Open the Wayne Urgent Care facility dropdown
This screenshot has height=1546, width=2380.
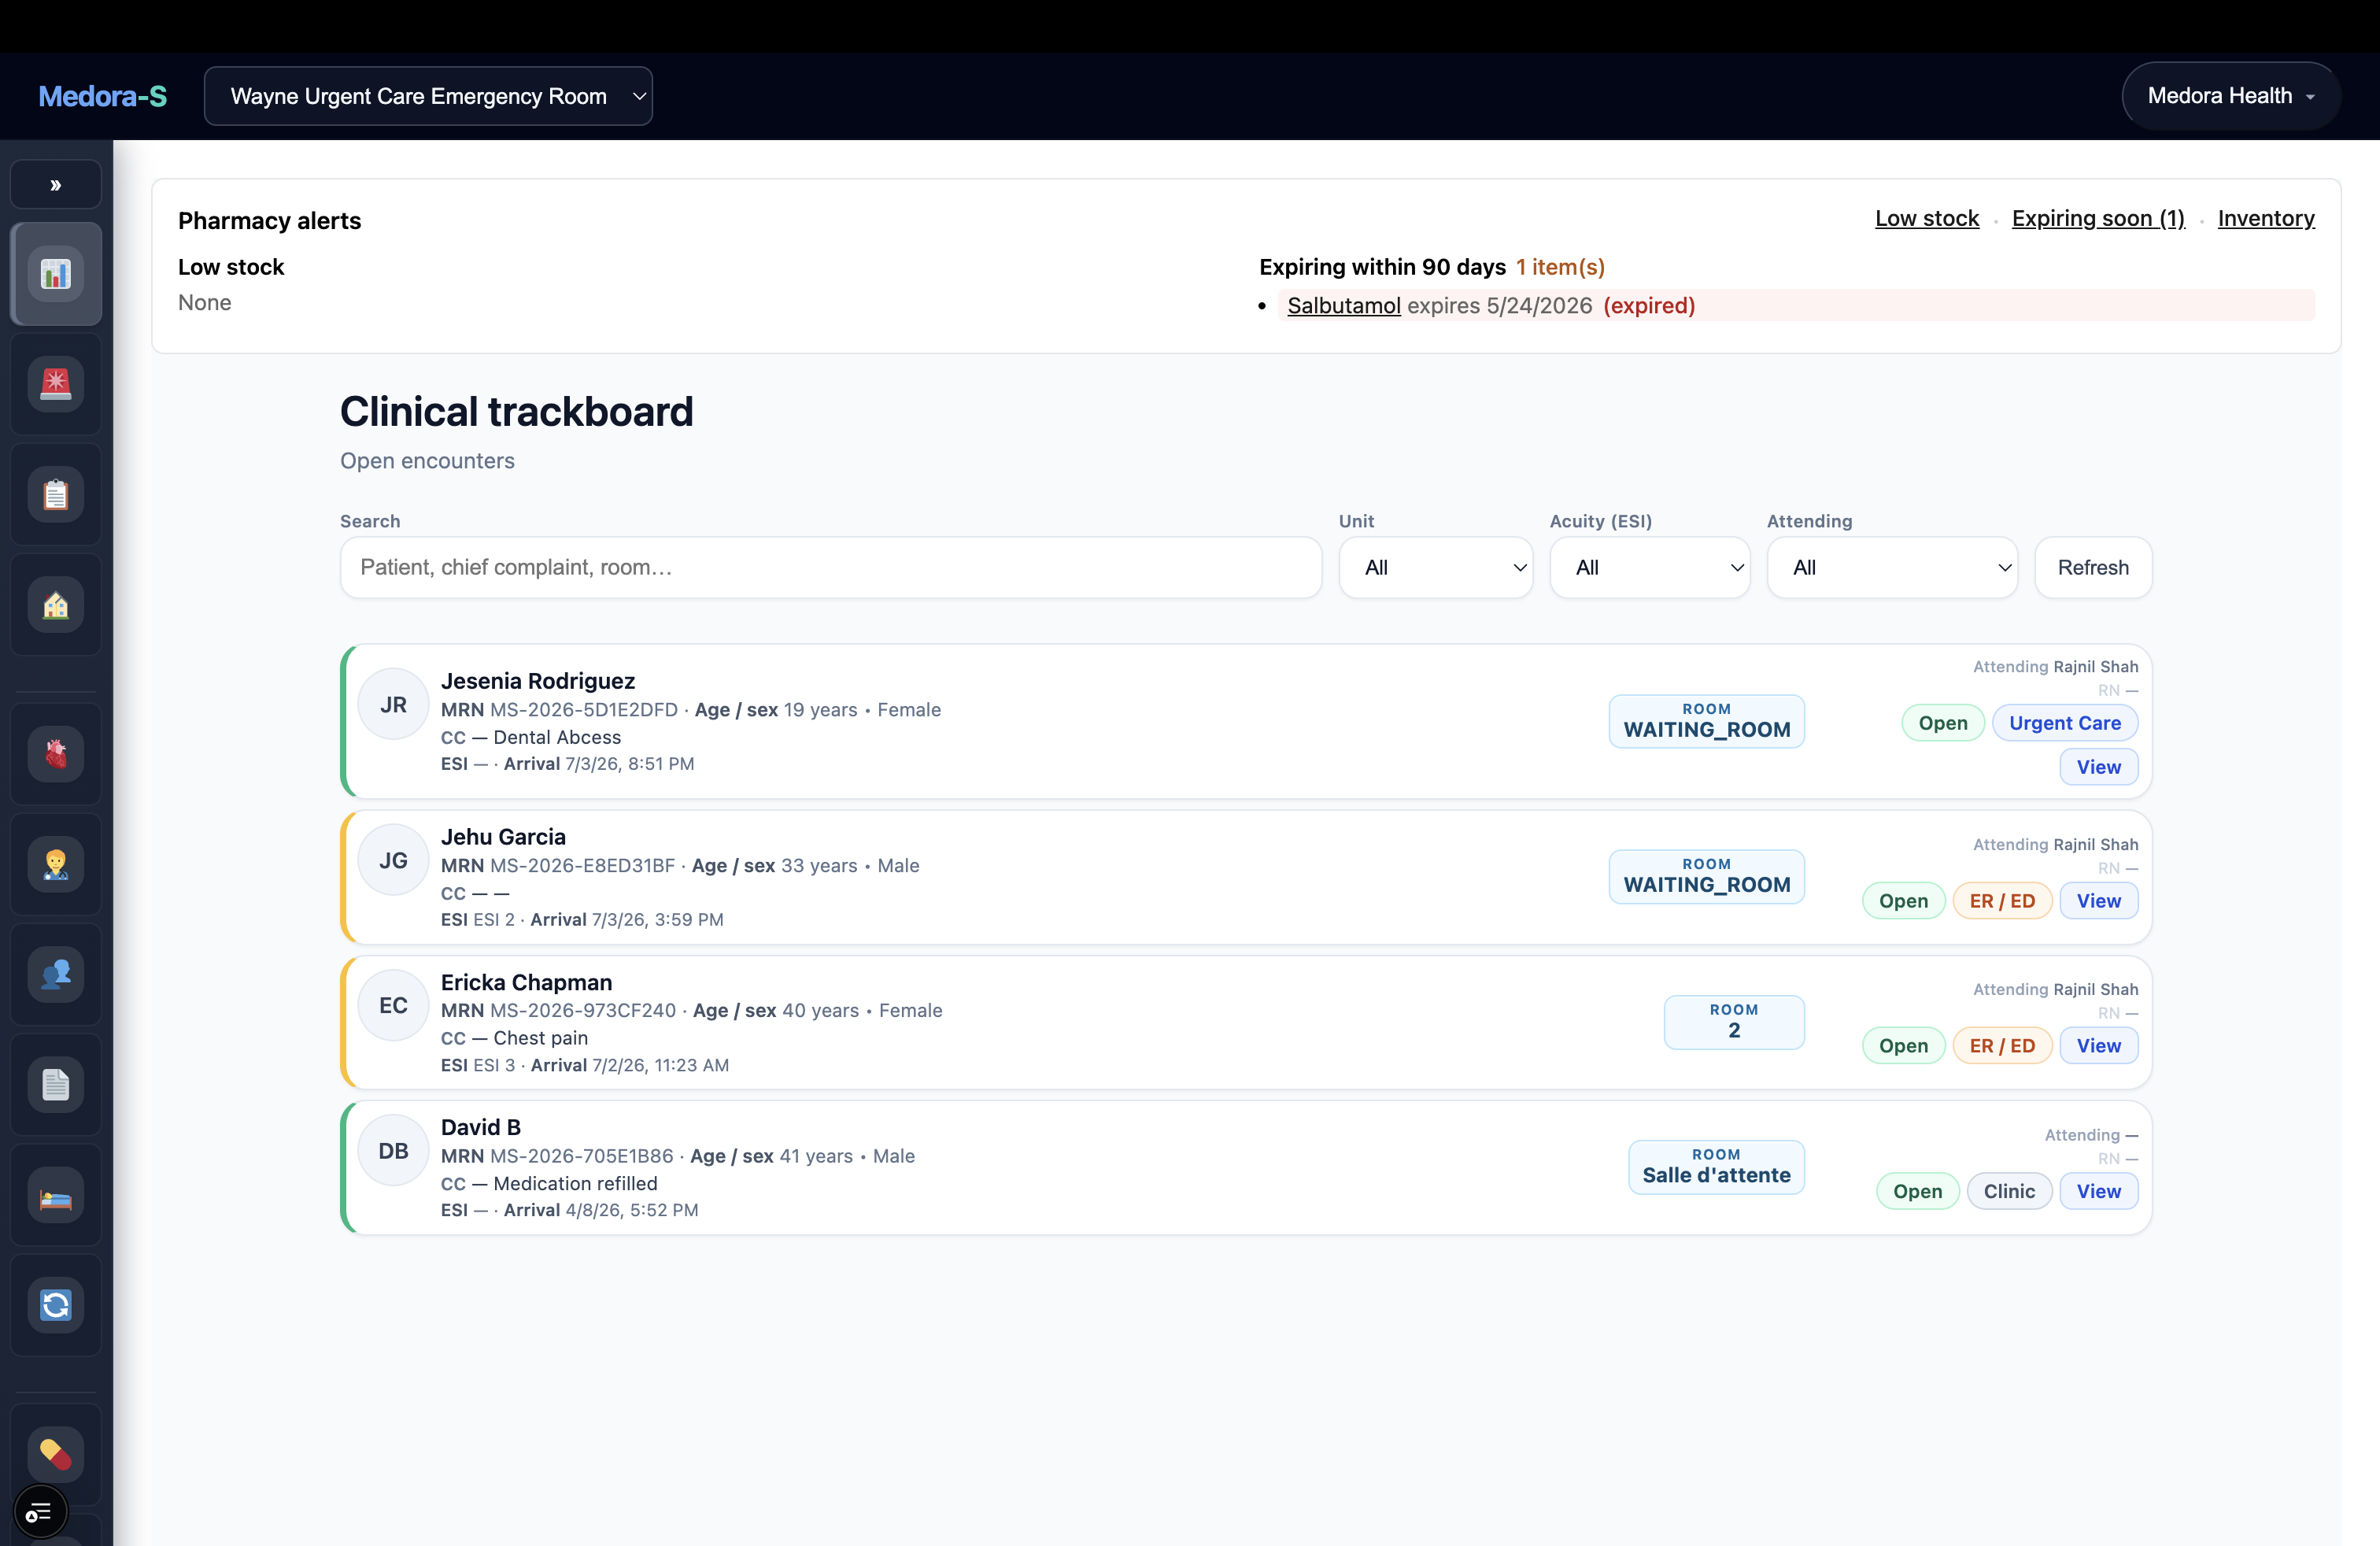tap(428, 96)
